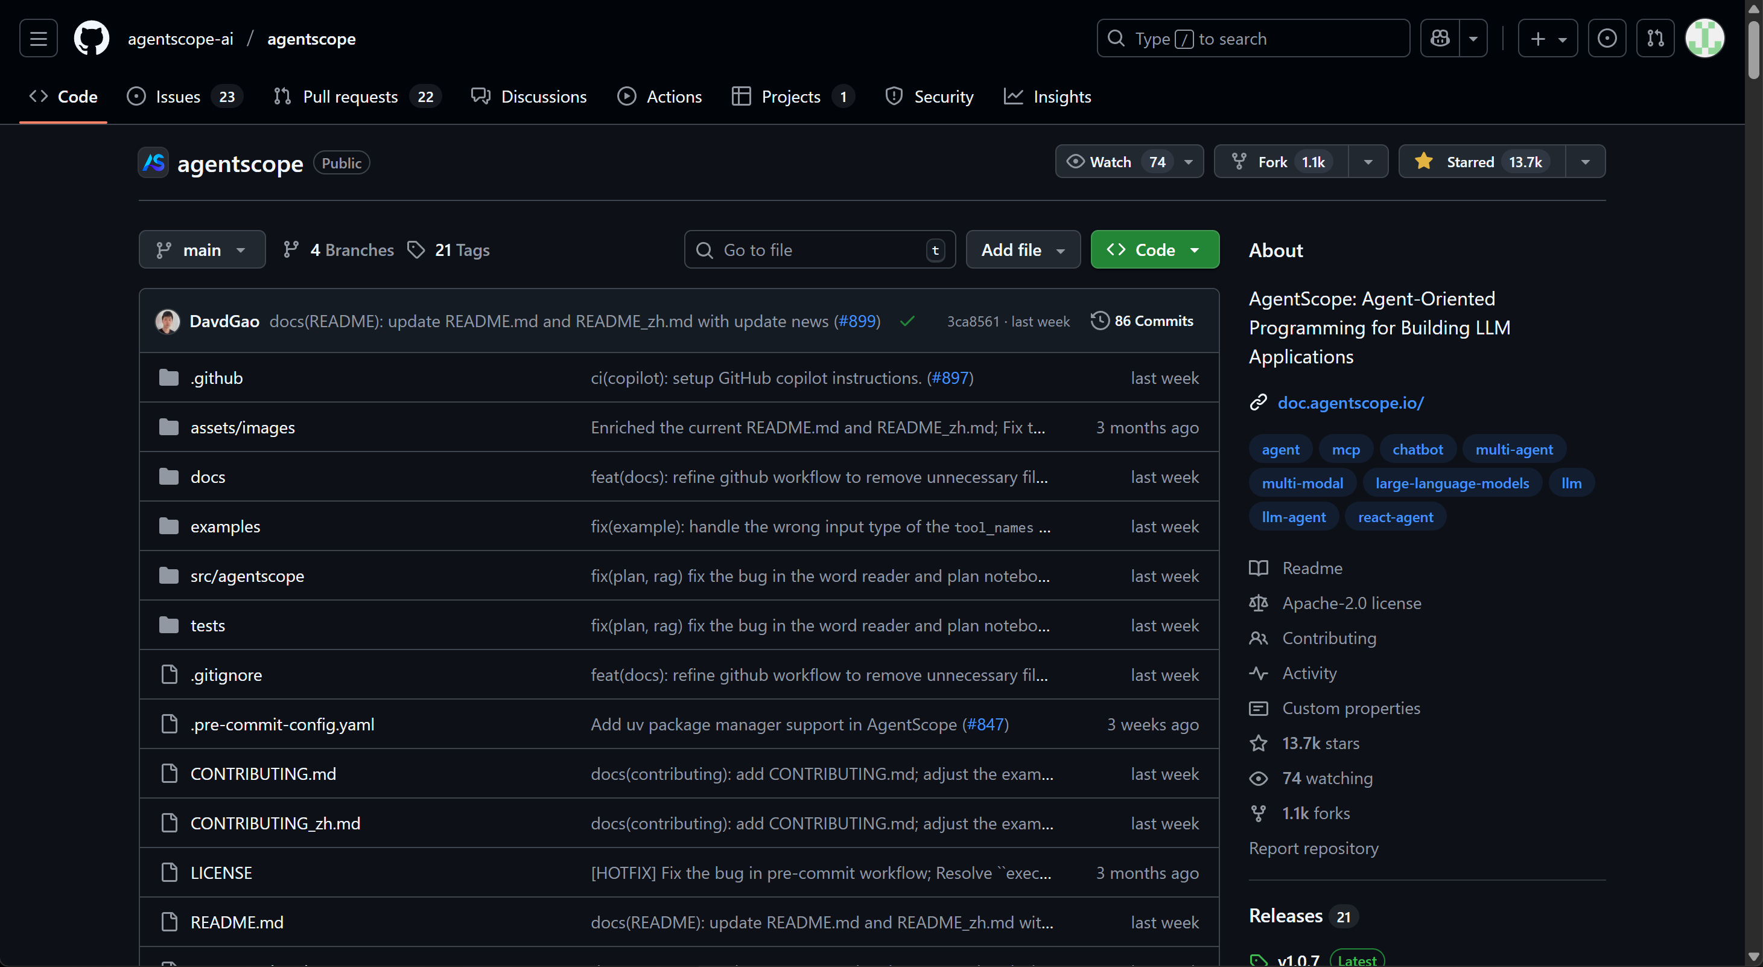Switch to the Pull requests tab
The image size is (1763, 967).
[x=357, y=97]
